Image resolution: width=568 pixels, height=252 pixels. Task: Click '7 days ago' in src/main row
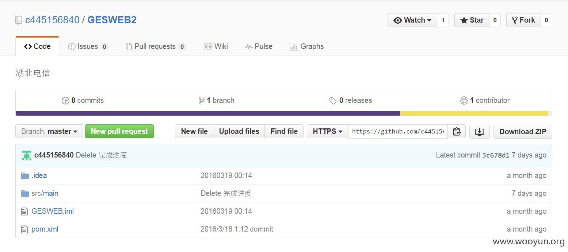coord(529,194)
